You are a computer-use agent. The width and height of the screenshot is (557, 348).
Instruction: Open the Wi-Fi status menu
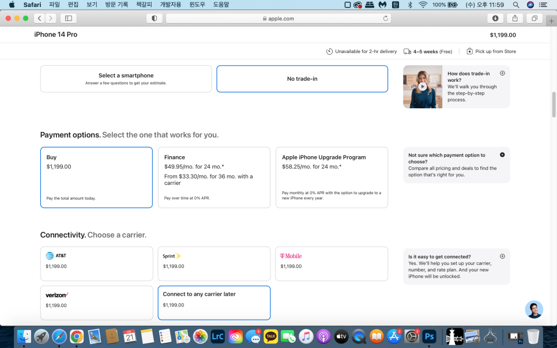pos(423,5)
